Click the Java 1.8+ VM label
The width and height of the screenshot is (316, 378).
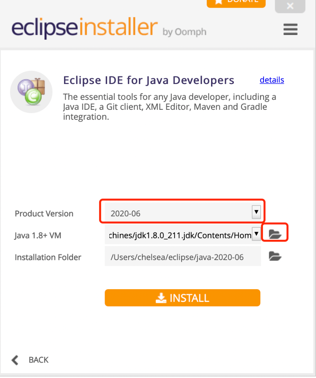point(38,235)
